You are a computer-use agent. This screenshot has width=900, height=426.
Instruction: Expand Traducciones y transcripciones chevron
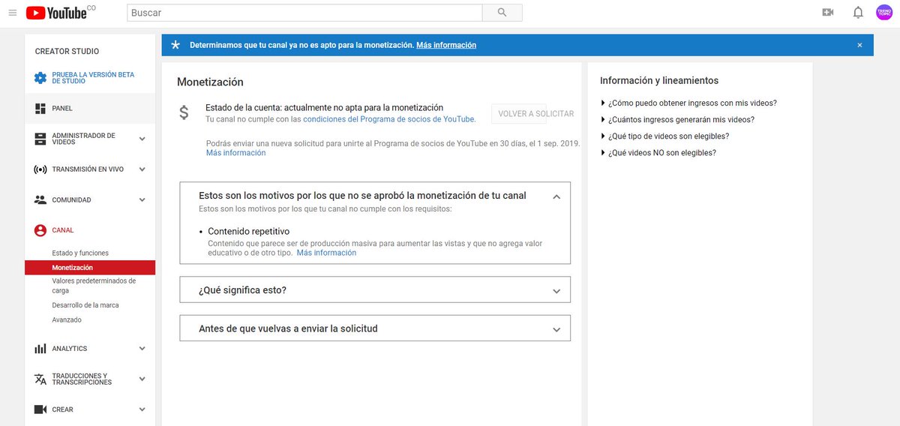(142, 379)
